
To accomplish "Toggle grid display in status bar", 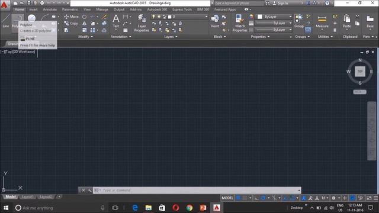I will coord(238,198).
